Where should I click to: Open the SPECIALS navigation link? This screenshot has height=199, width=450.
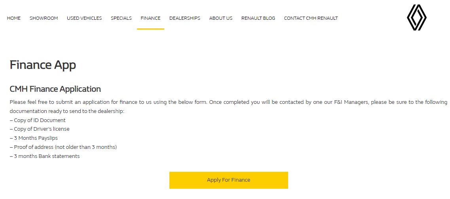click(121, 18)
